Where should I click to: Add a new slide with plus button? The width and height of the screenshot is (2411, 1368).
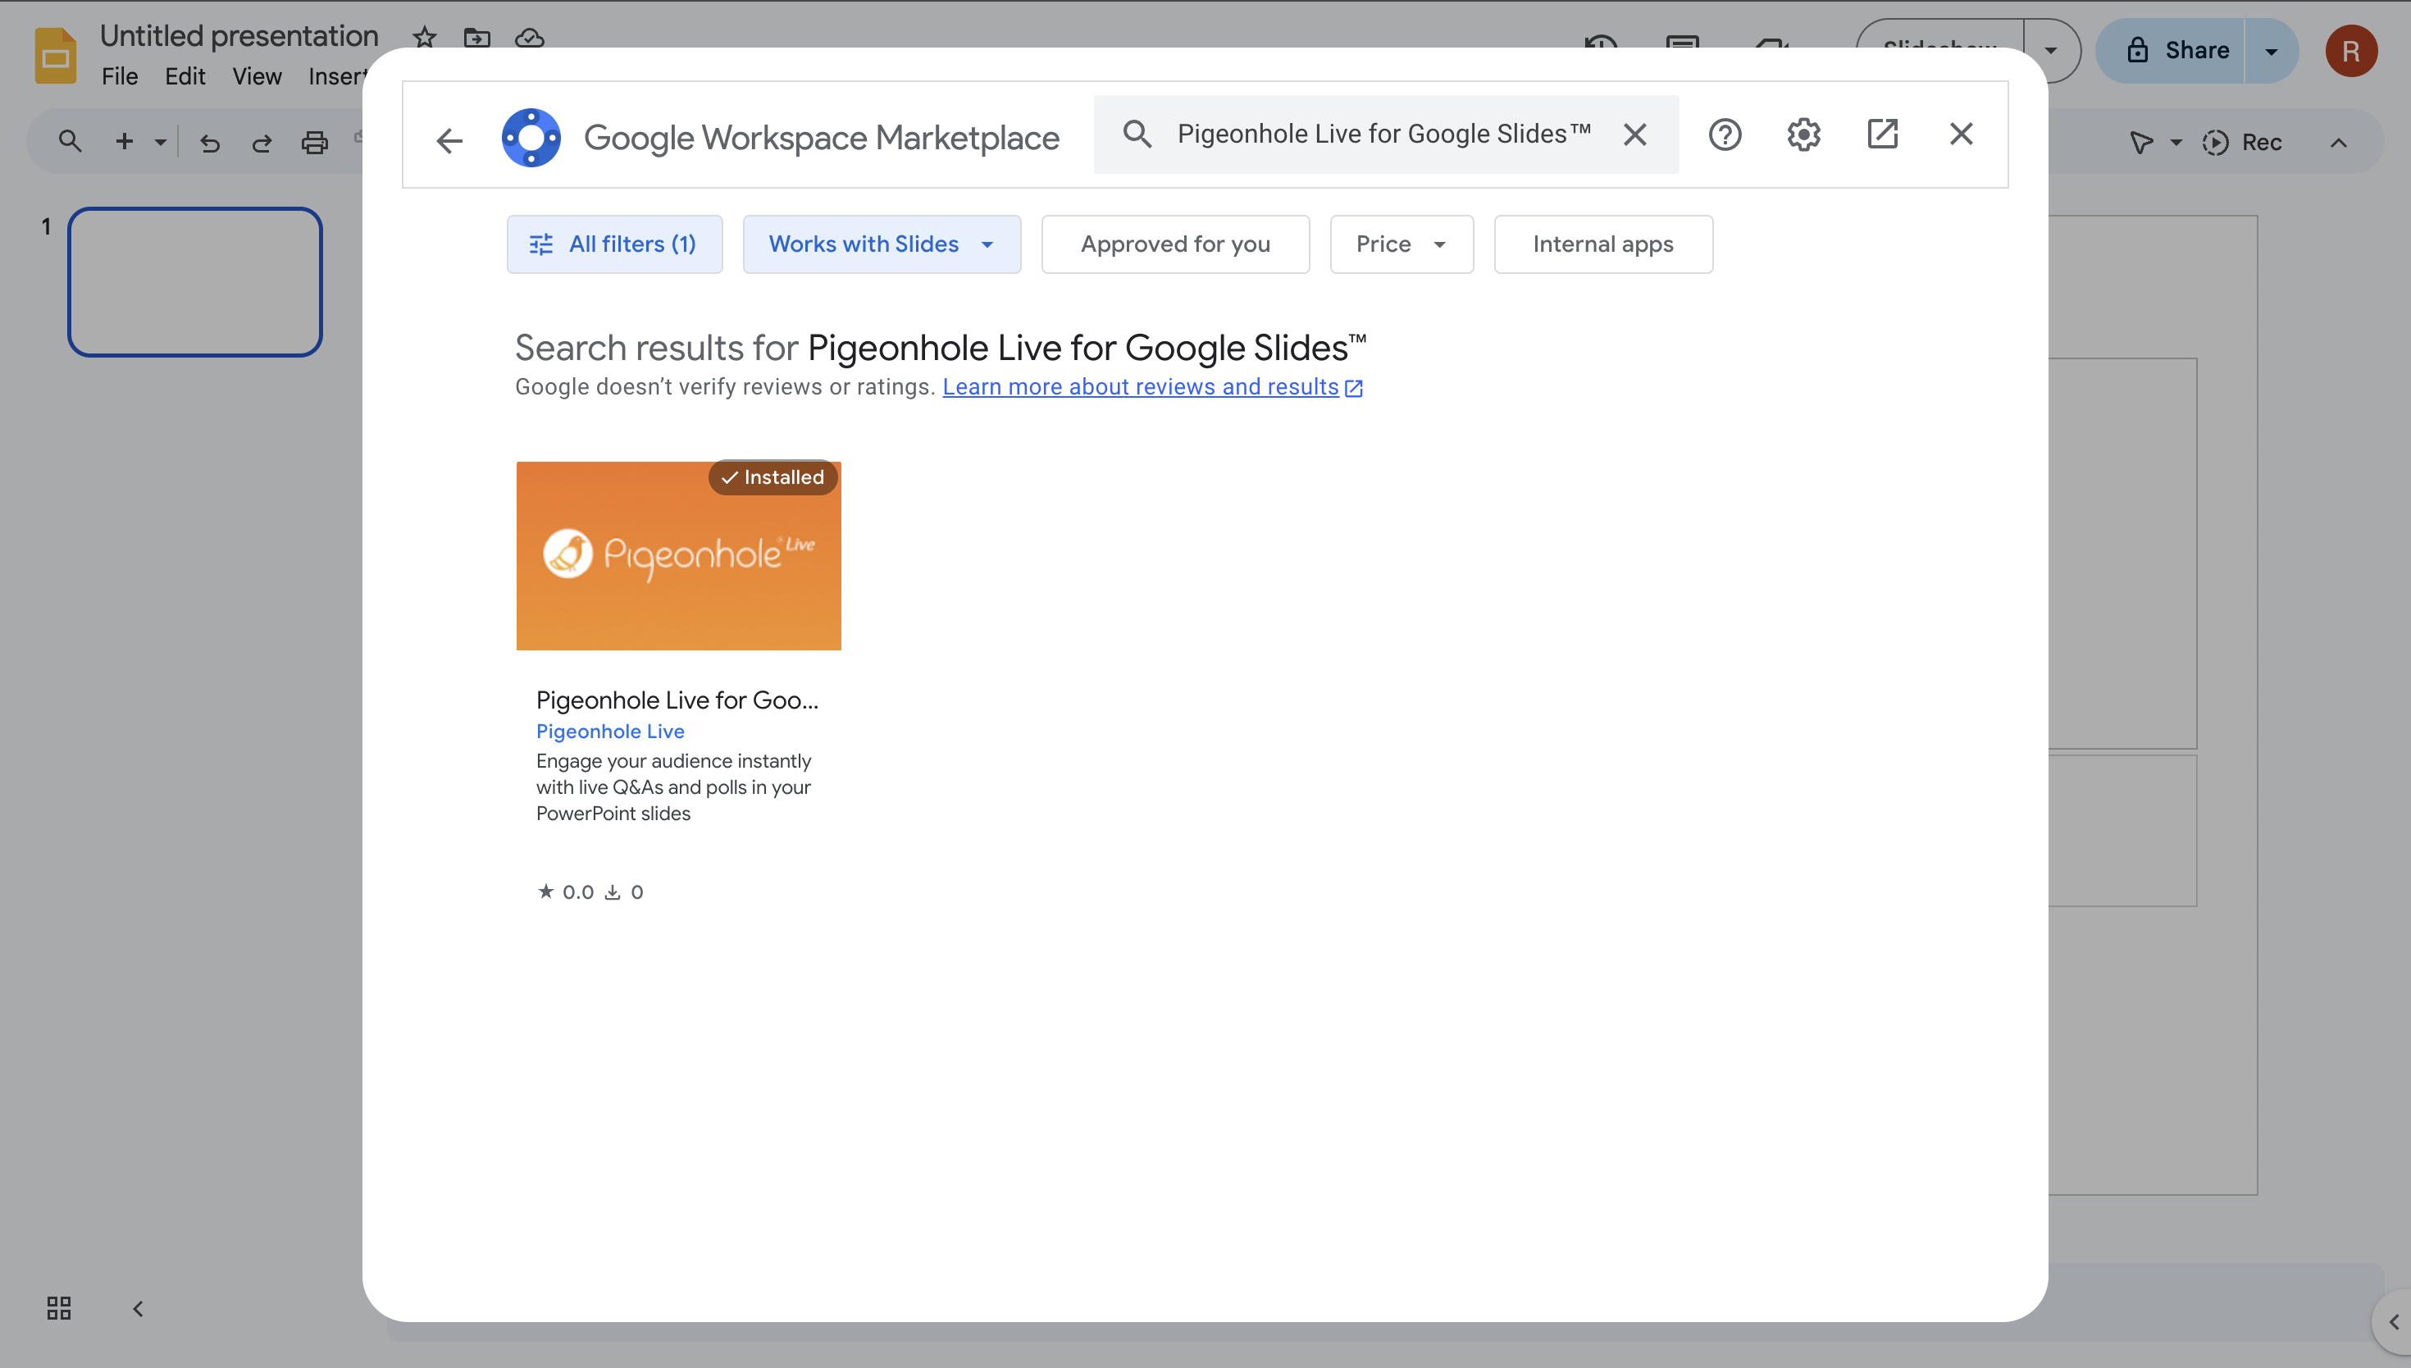click(124, 141)
